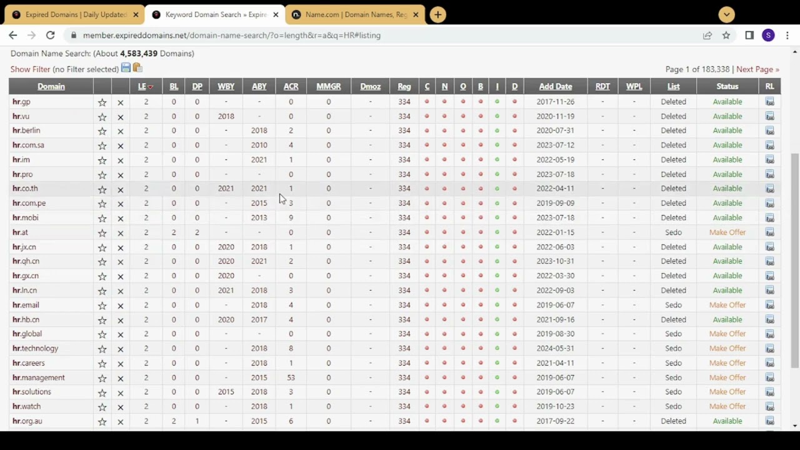This screenshot has height=450, width=800.
Task: Select the Keyword Domain Search tab
Action: pos(215,14)
